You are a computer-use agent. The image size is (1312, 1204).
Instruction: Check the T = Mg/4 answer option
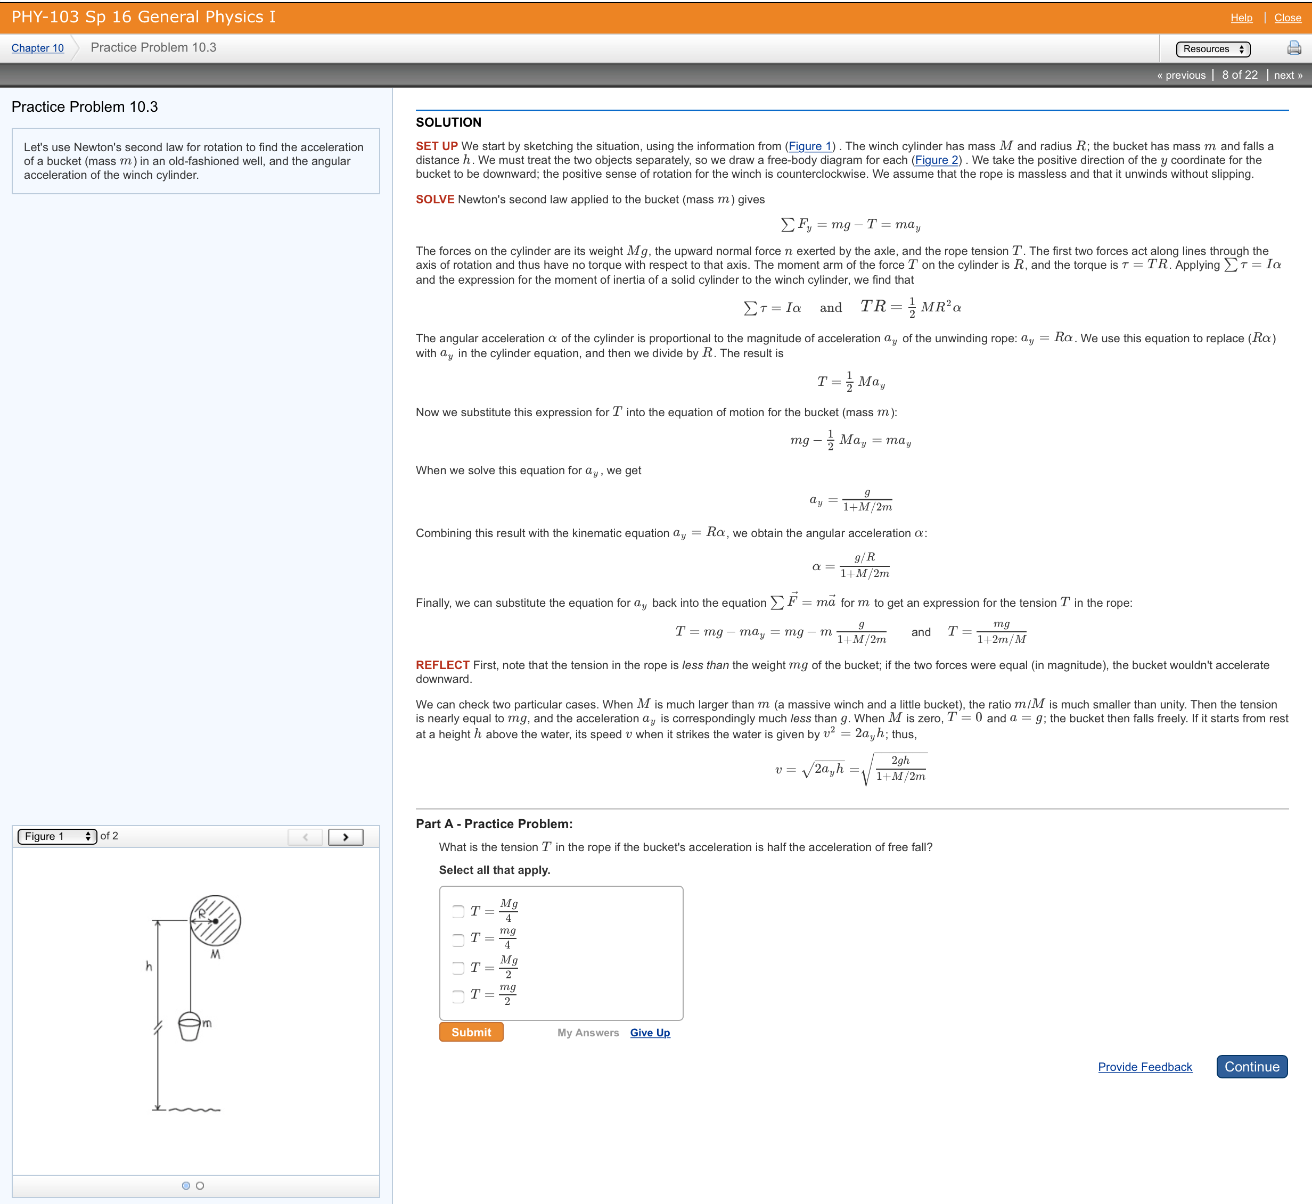pyautogui.click(x=458, y=913)
